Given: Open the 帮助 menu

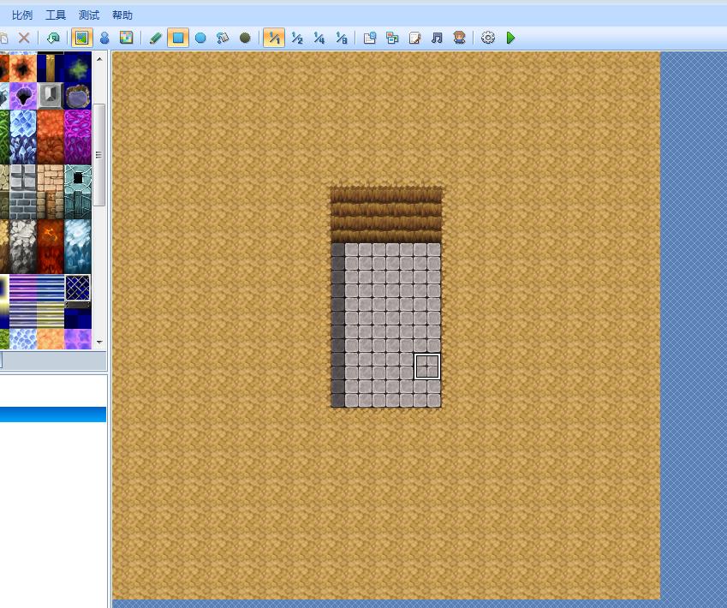Looking at the screenshot, I should pos(122,15).
